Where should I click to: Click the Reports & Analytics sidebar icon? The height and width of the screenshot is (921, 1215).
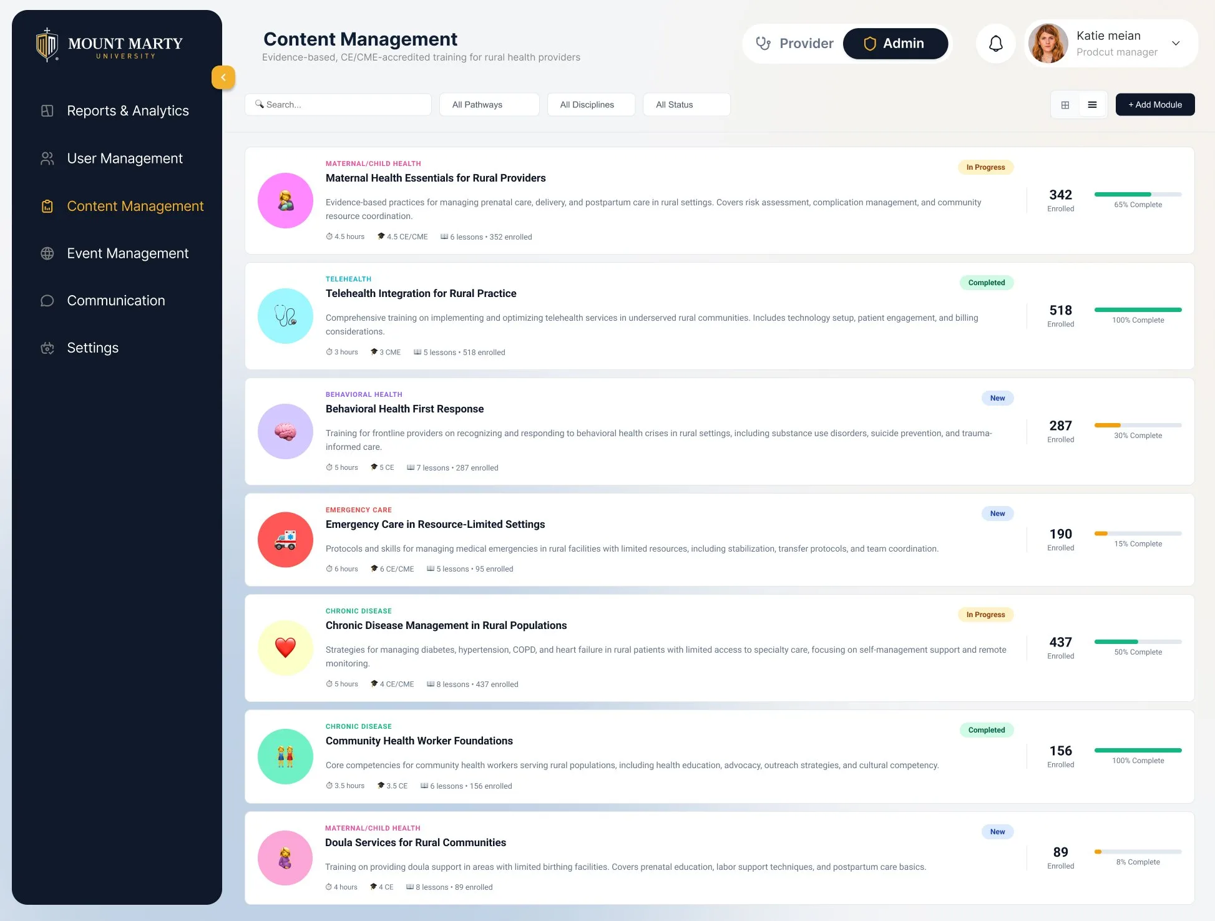pyautogui.click(x=47, y=111)
